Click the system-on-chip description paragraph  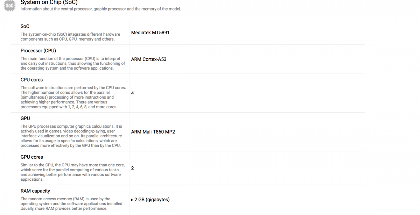70,37
